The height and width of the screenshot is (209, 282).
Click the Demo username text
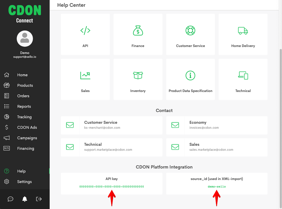25,53
